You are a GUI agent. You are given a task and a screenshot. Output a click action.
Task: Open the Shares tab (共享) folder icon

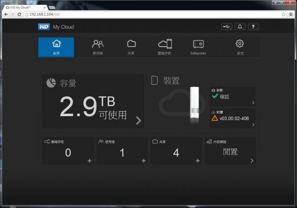coord(131,47)
